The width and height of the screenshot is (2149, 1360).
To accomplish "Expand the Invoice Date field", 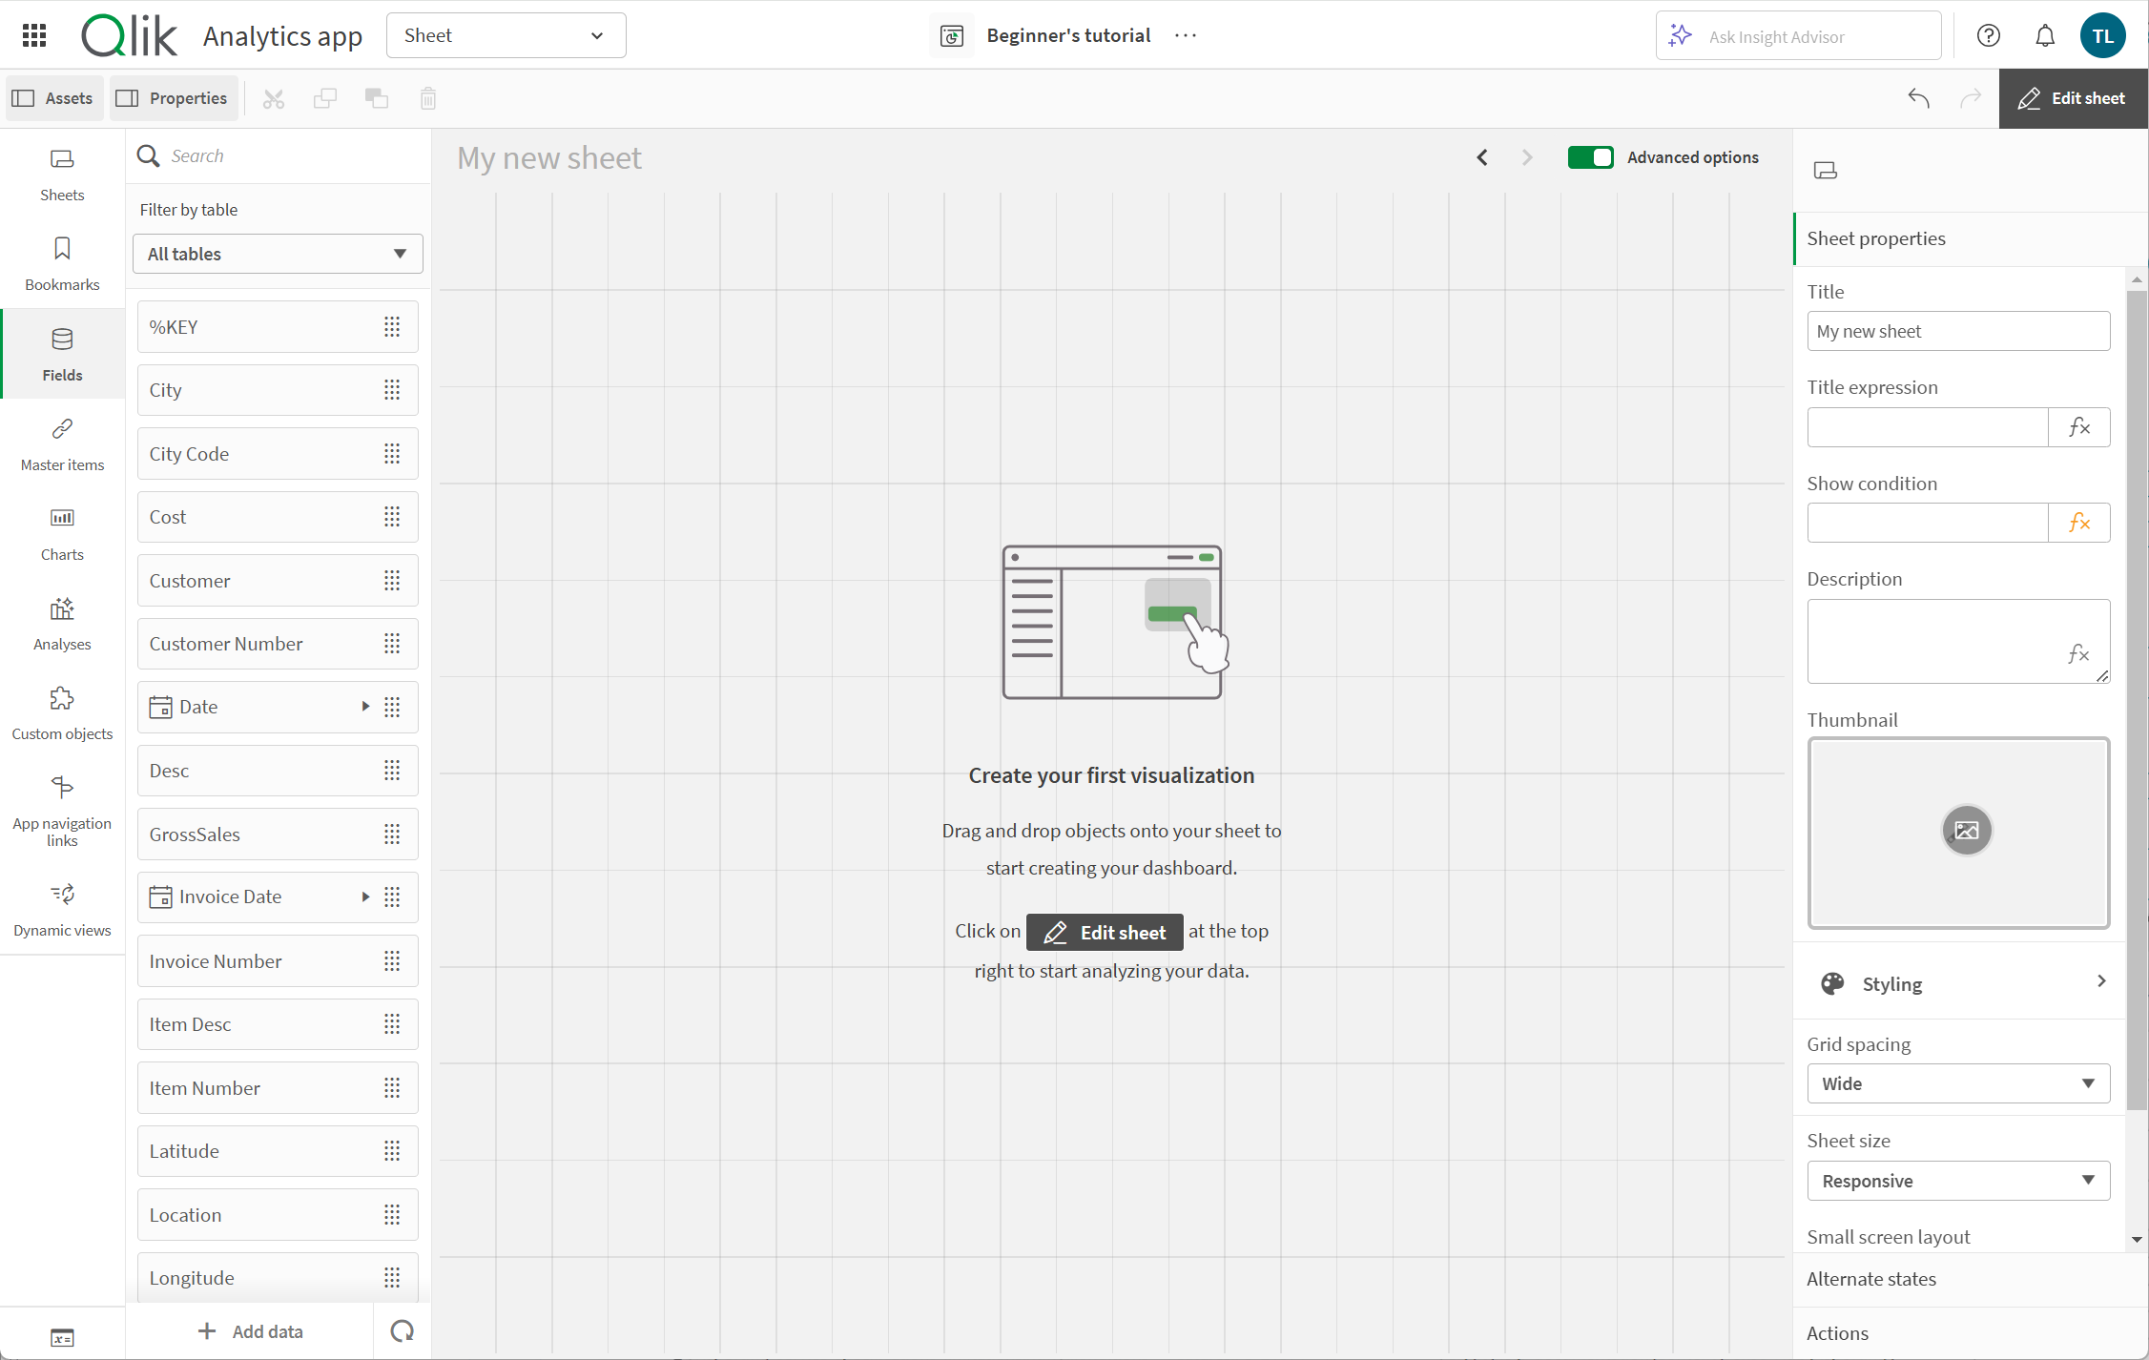I will tap(365, 896).
